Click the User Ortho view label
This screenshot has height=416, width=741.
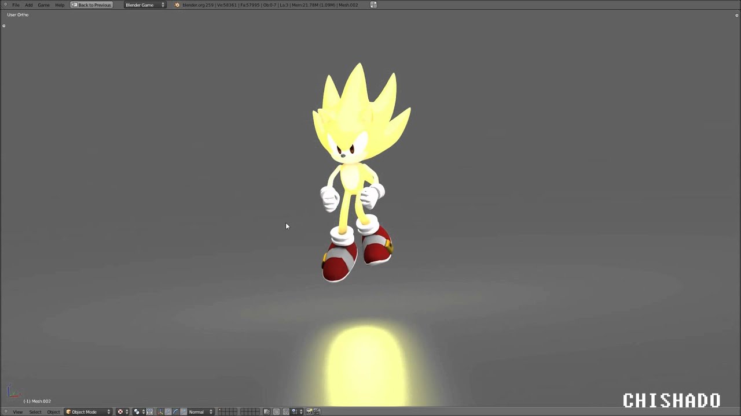tap(18, 14)
